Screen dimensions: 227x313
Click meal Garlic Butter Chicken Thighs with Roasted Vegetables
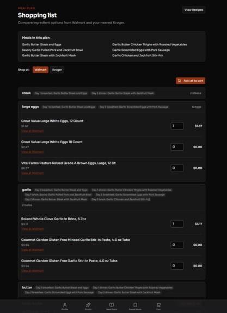tap(150, 44)
